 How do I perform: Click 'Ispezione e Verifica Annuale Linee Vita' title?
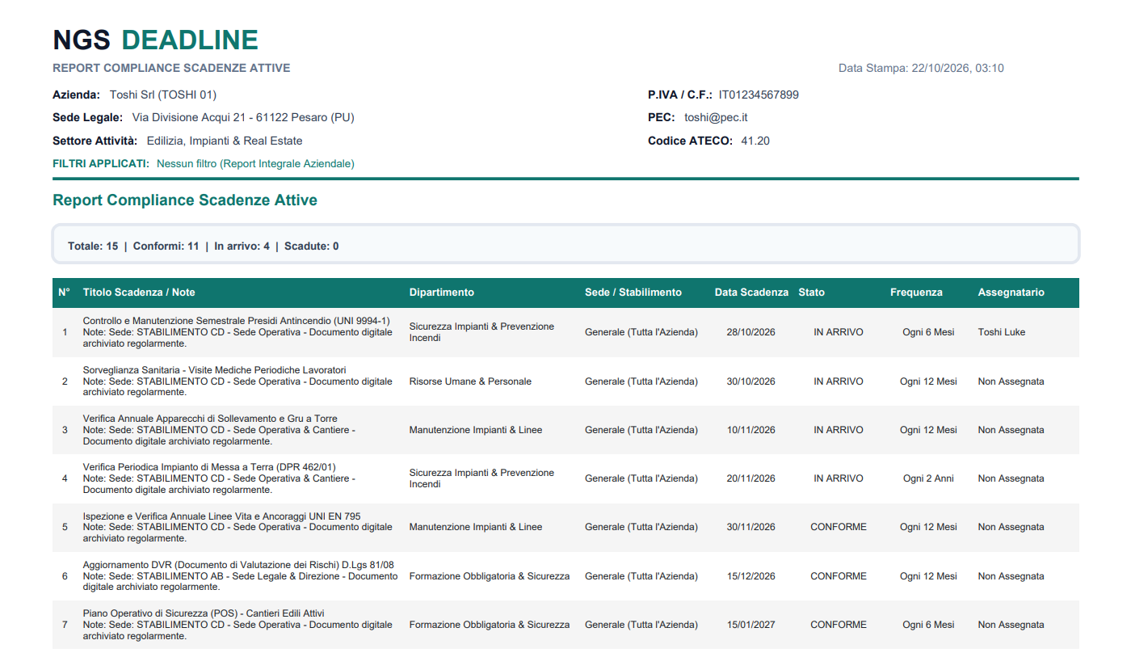pos(222,516)
